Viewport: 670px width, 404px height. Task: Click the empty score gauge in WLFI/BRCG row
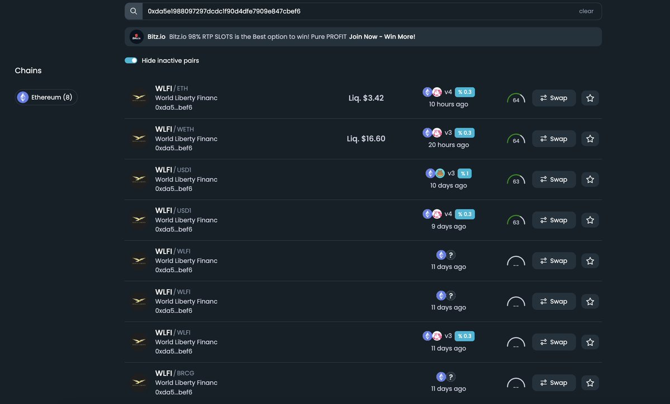tap(516, 383)
